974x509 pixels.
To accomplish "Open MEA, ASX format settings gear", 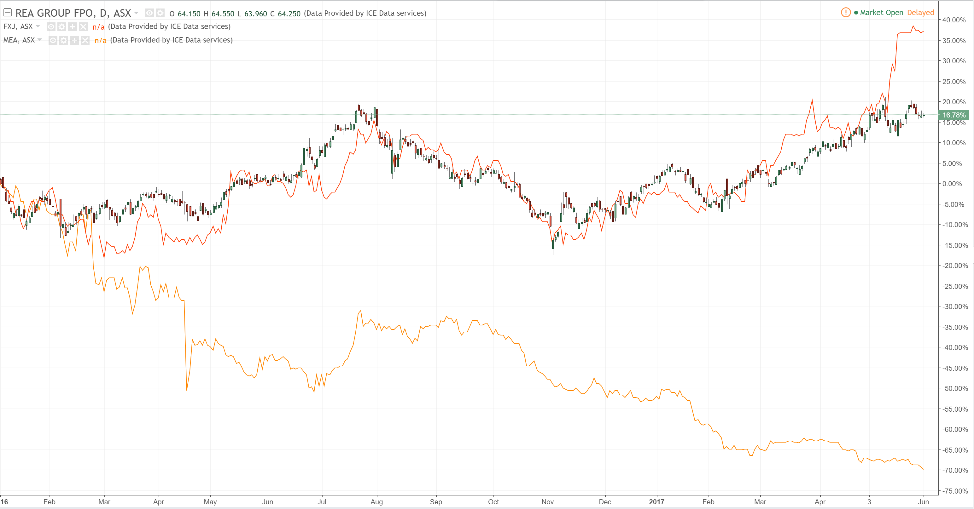I will tap(64, 40).
